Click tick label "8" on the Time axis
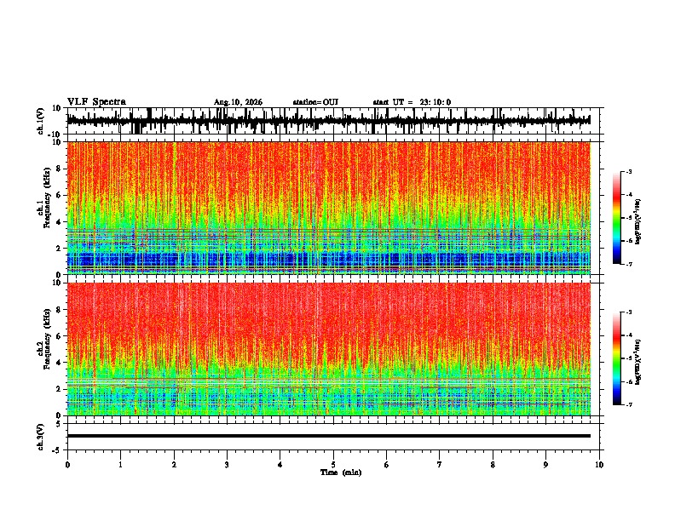Image resolution: width=675 pixels, height=521 pixels. (x=493, y=465)
